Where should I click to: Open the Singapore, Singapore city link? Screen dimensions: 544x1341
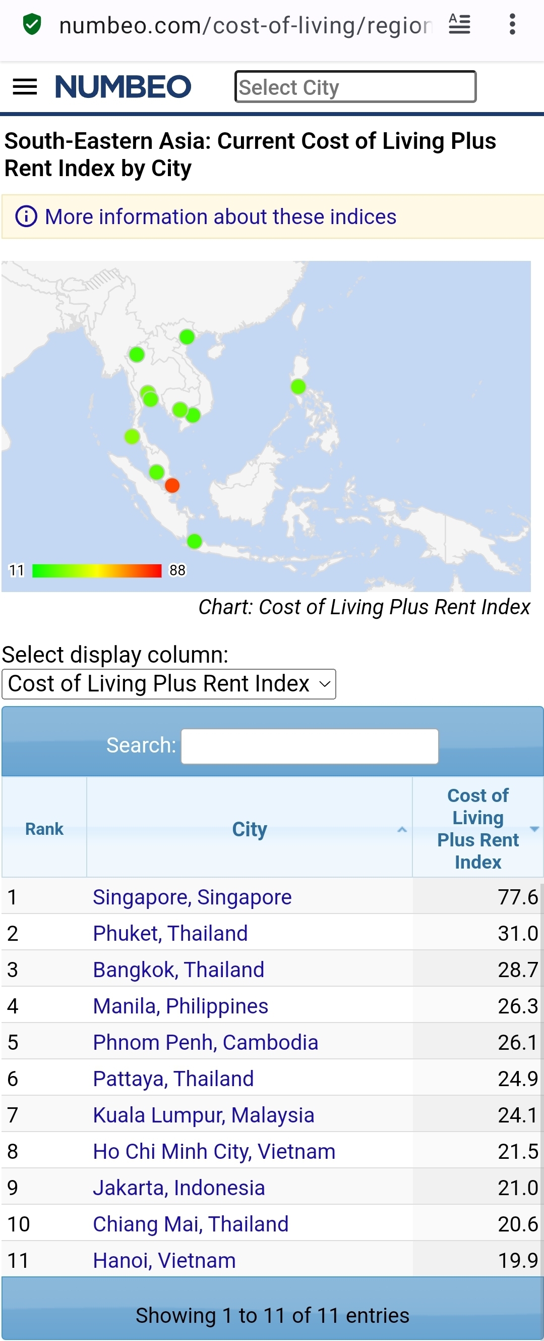click(x=192, y=897)
